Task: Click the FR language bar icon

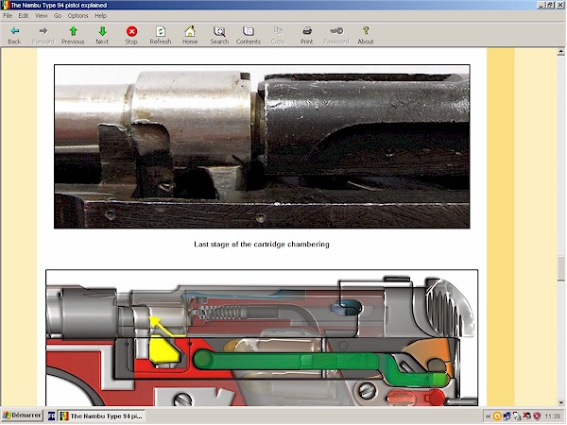Action: click(x=51, y=416)
